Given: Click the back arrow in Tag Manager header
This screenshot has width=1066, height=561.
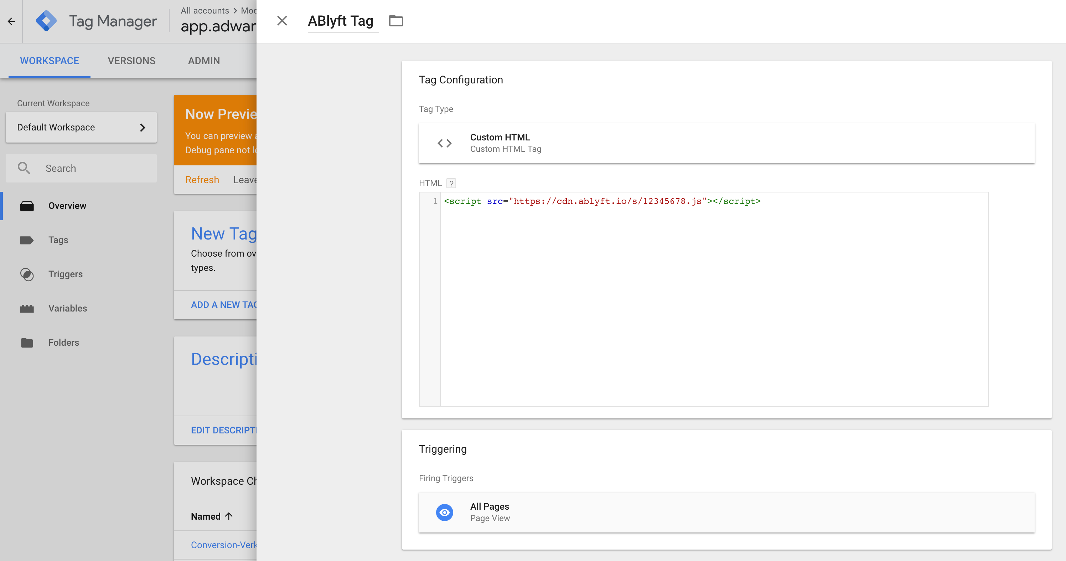Looking at the screenshot, I should point(11,21).
